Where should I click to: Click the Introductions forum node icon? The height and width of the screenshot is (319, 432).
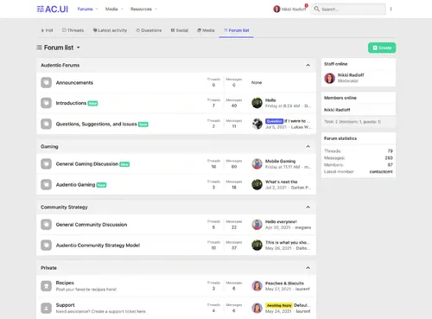(46, 103)
